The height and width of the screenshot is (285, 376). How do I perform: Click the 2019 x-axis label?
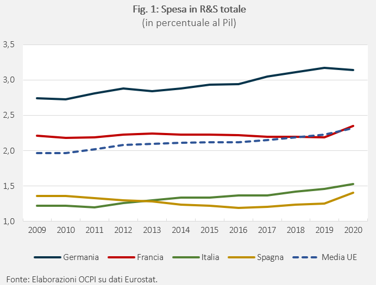point(324,230)
